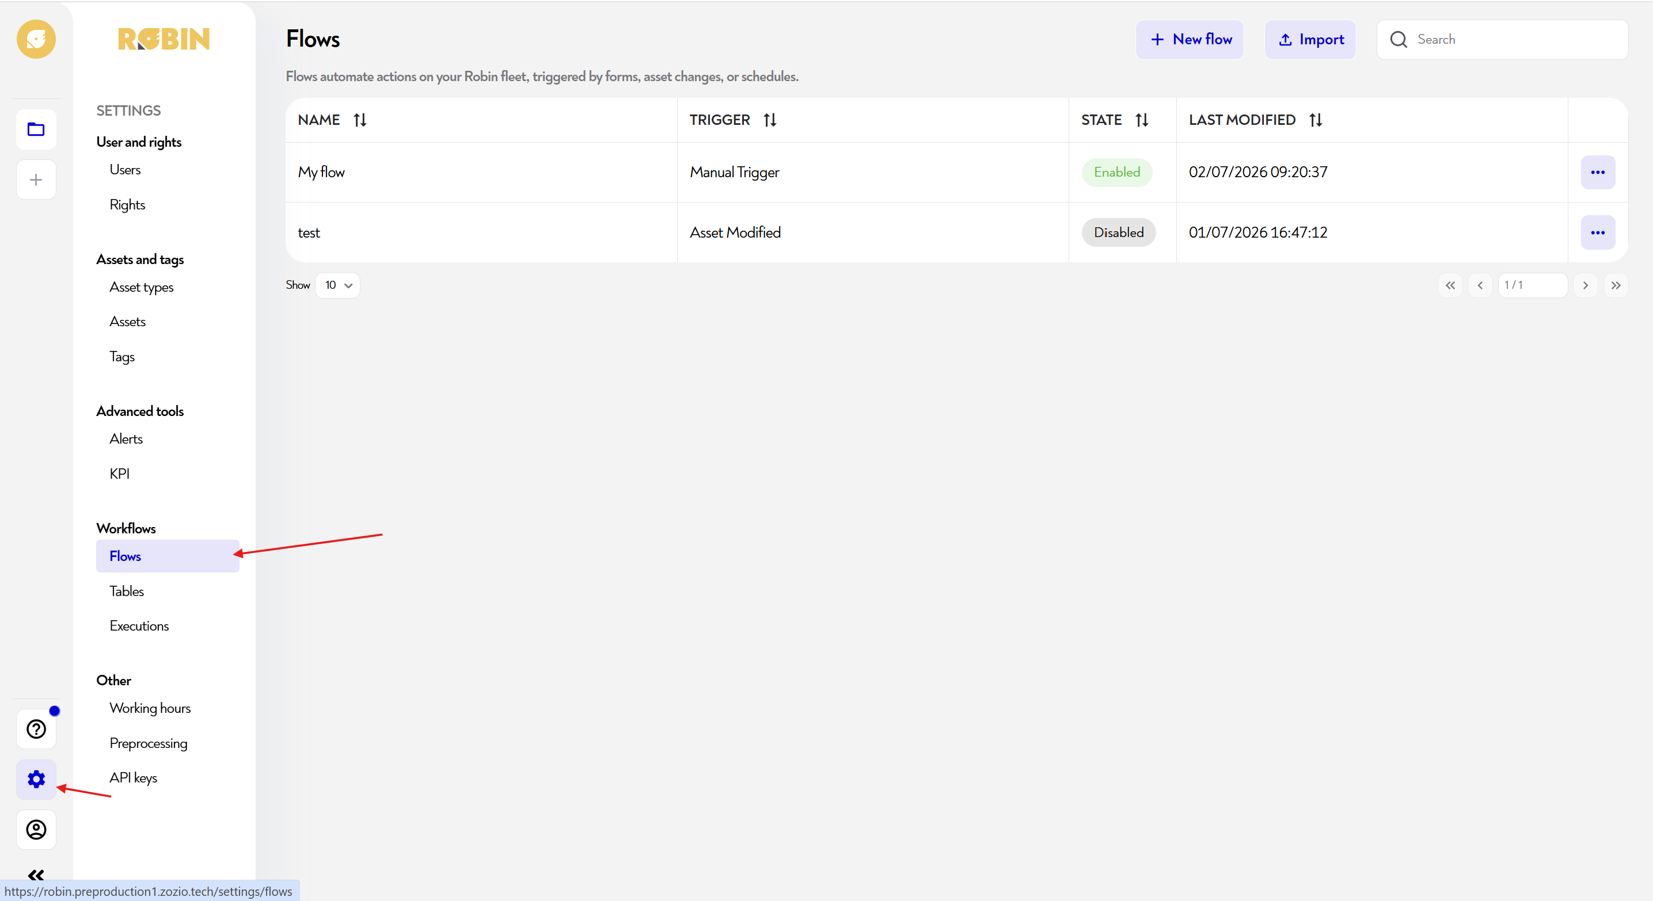Open the three-dot menu for My flow

(1597, 172)
